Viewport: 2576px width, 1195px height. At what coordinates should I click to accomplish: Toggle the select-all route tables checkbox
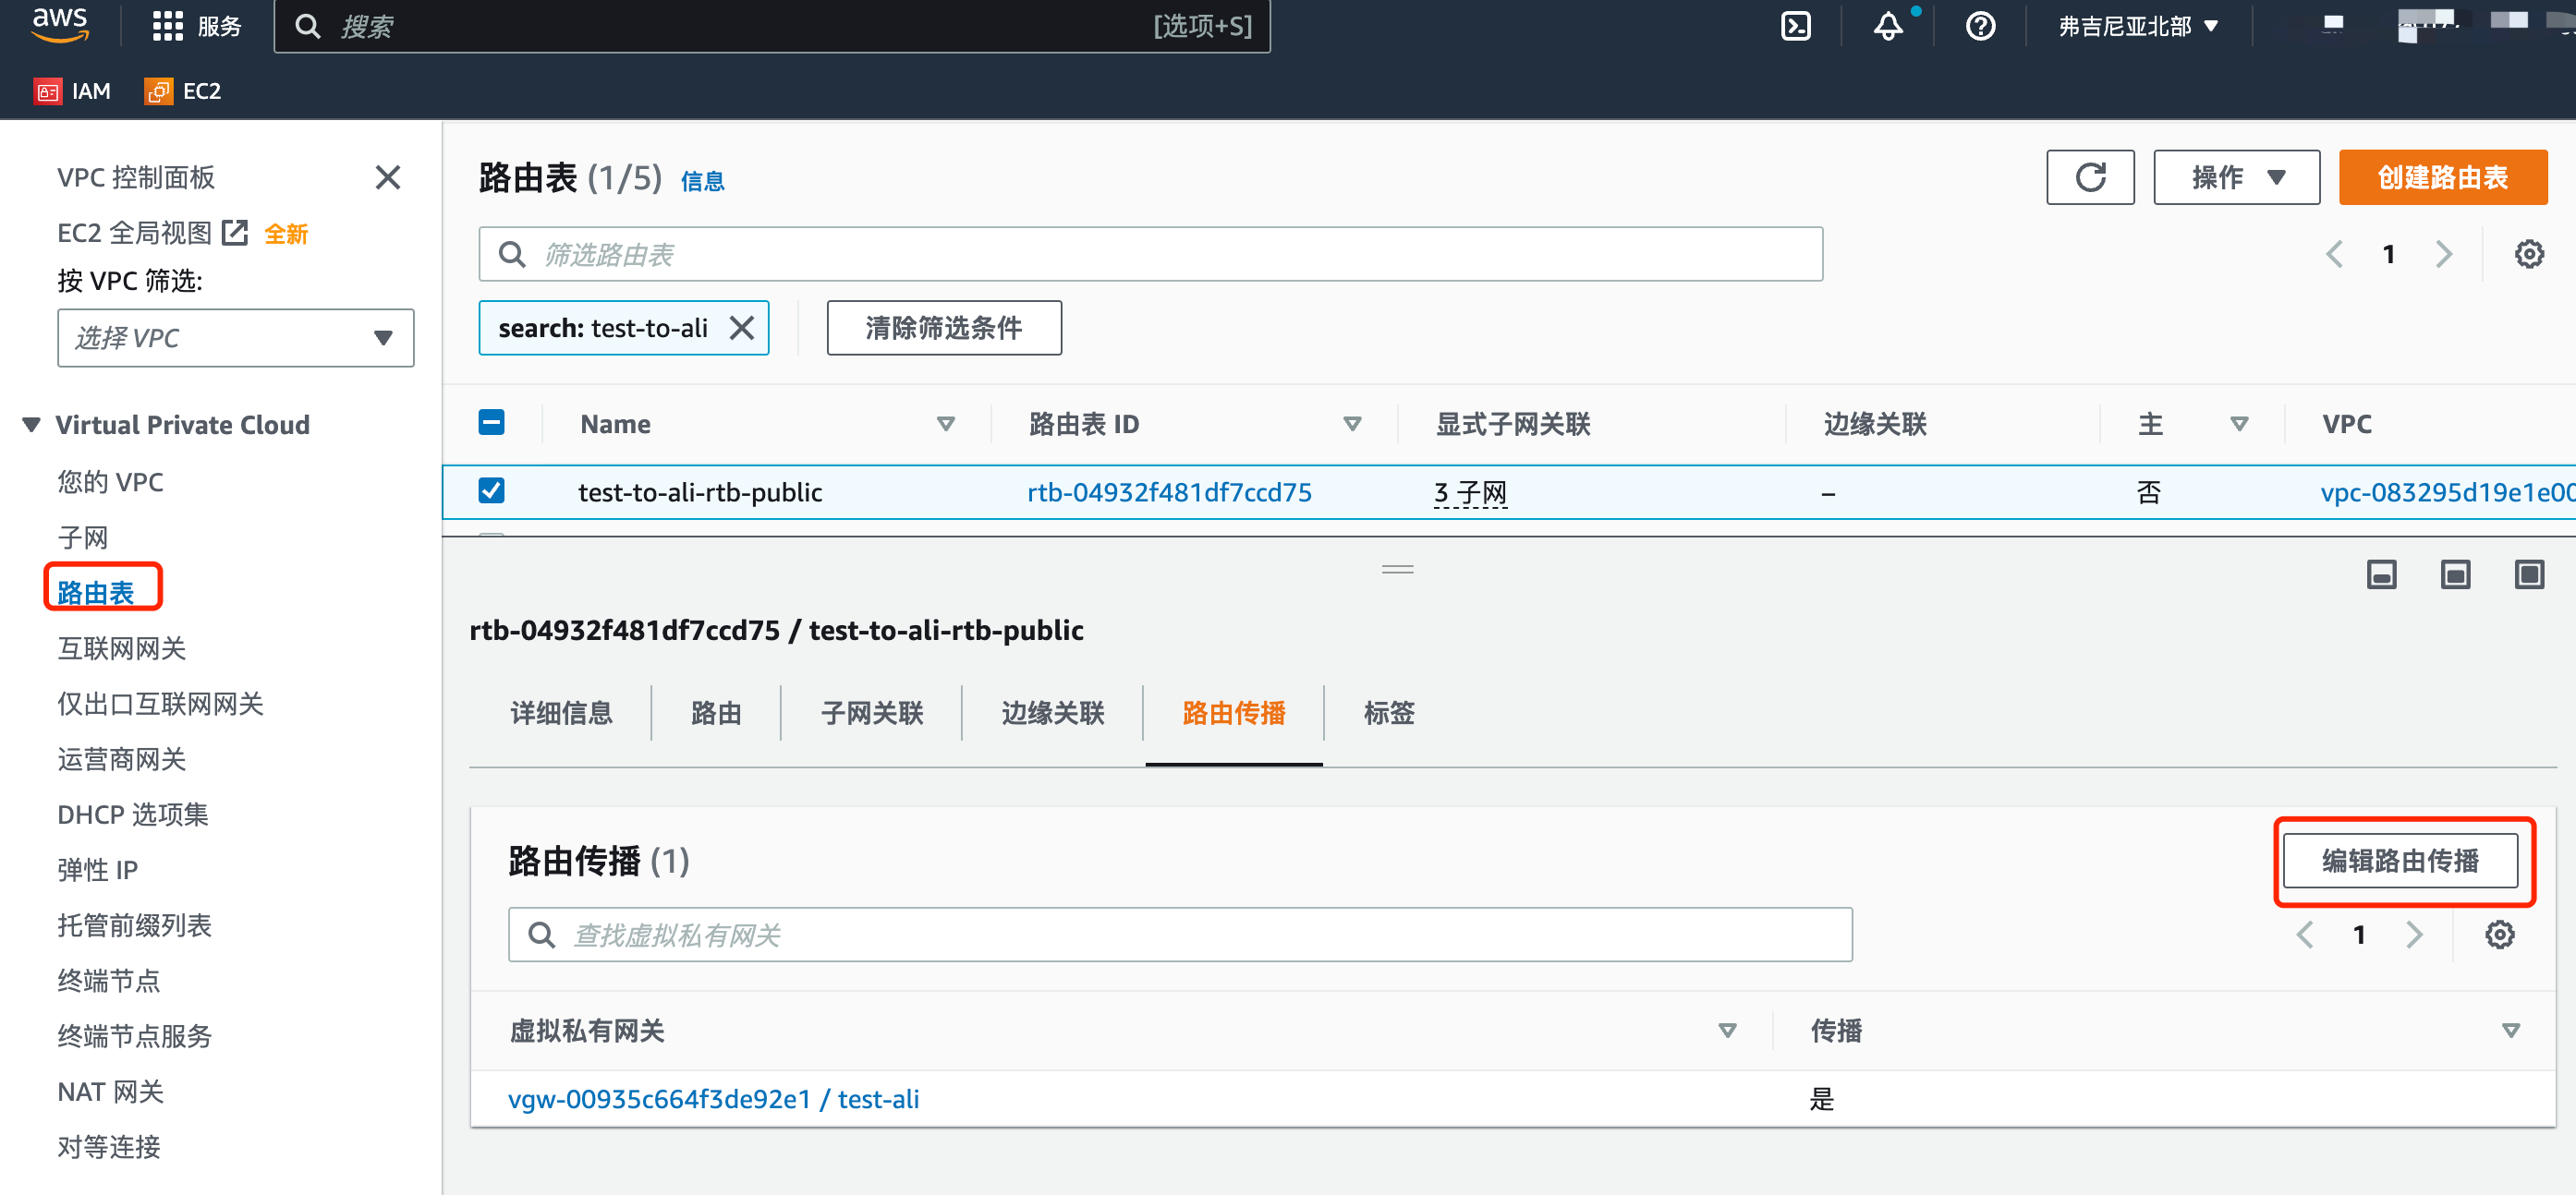(491, 423)
